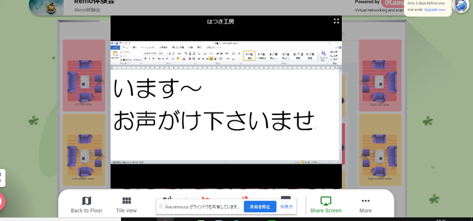The width and height of the screenshot is (473, 221).
Task: Click the zoom slider in Word status bar
Action: point(330,162)
